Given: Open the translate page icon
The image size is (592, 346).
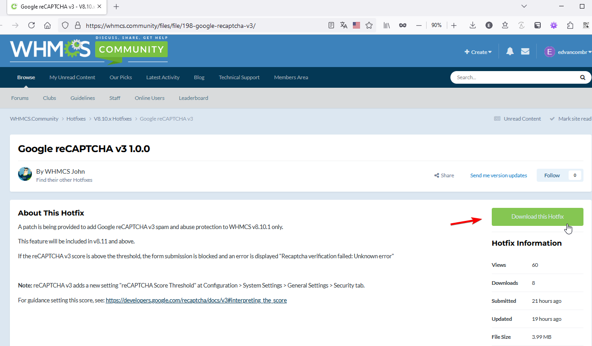Looking at the screenshot, I should point(344,26).
